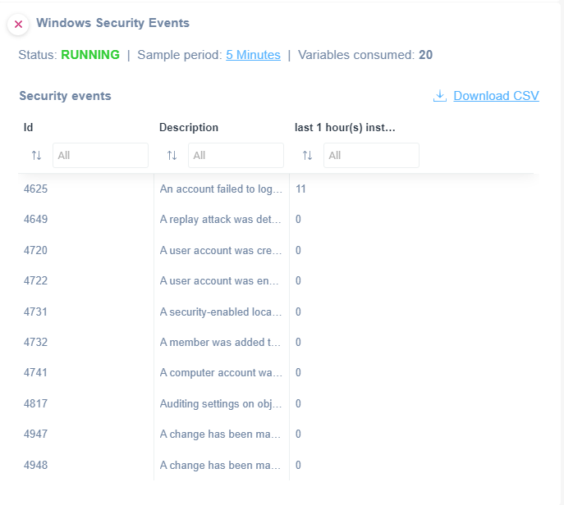This screenshot has height=505, width=564.
Task: Click 'A user account was cre...' description
Action: (221, 250)
